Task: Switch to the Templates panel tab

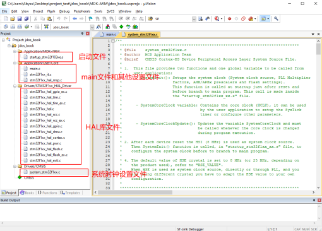Action: [x=71, y=192]
